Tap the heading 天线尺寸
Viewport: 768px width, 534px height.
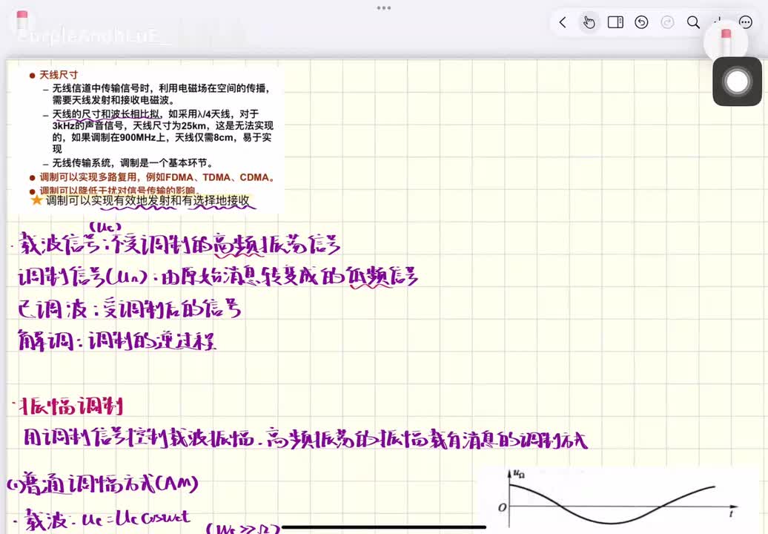[x=59, y=75]
